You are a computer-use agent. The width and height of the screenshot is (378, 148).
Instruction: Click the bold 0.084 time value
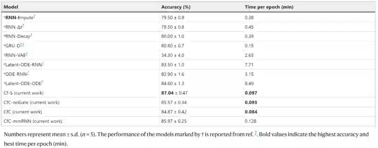coord(251,112)
